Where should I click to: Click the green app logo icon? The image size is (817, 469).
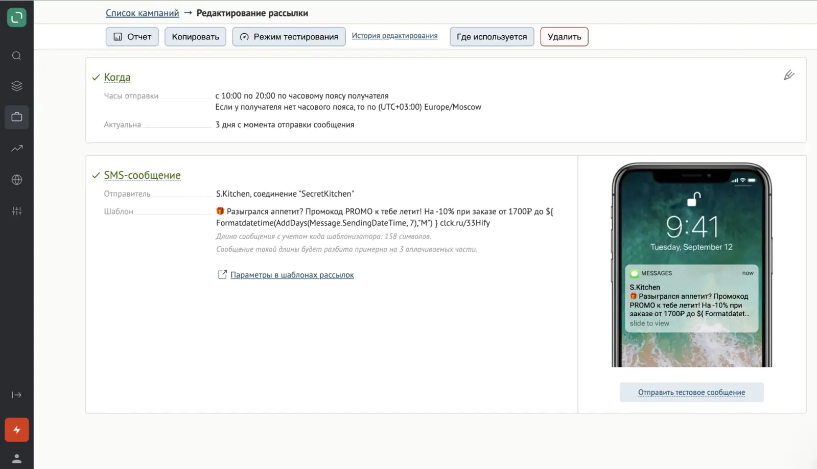point(16,17)
